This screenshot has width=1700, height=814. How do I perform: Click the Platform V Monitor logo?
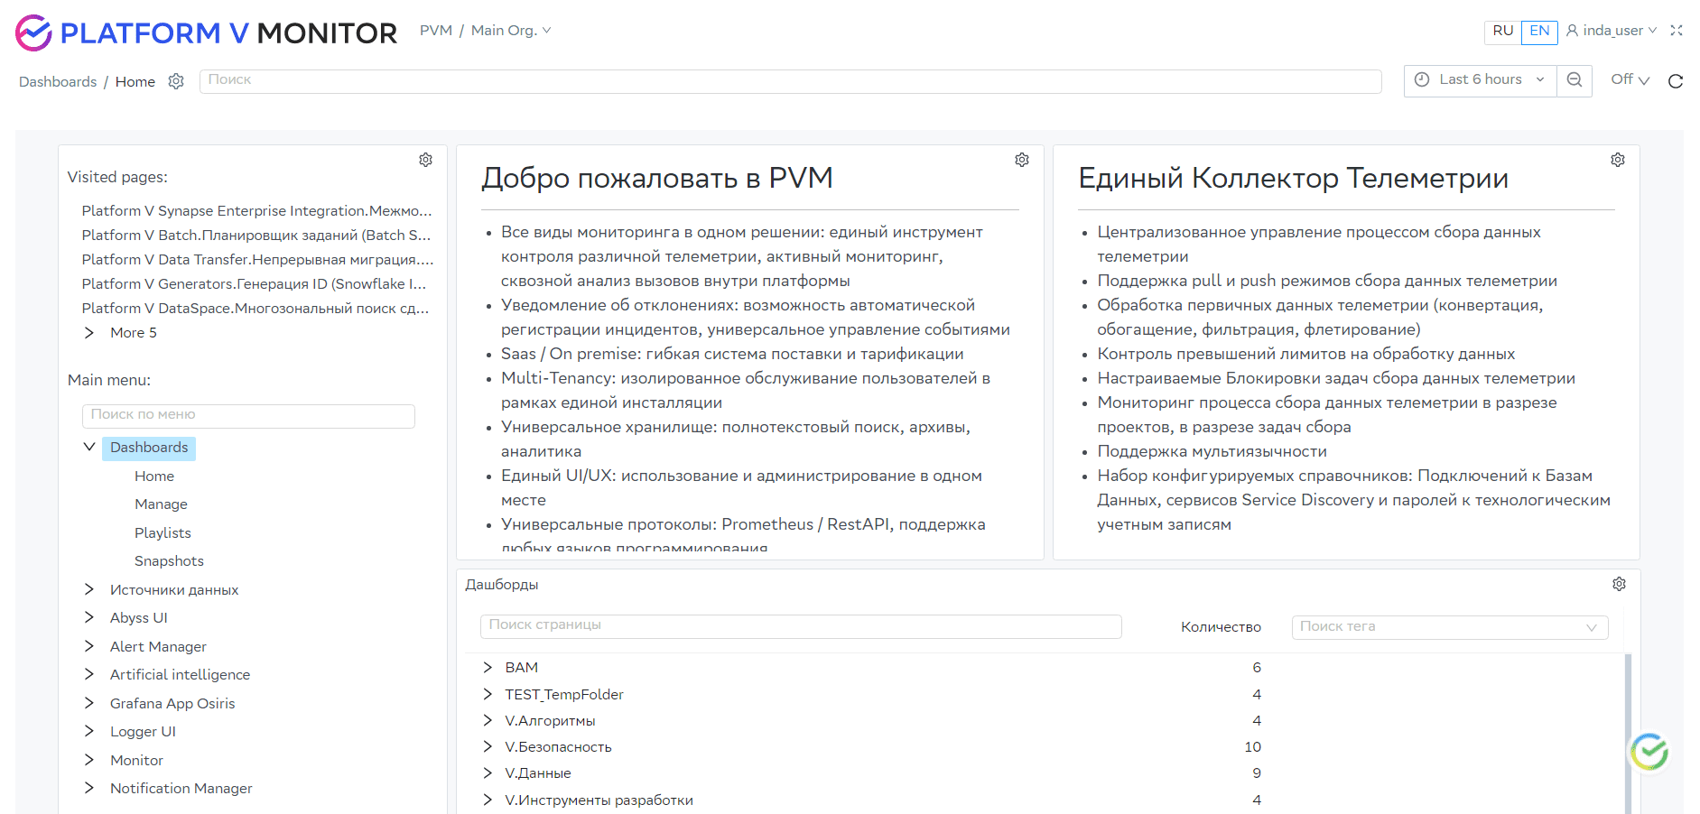206,32
